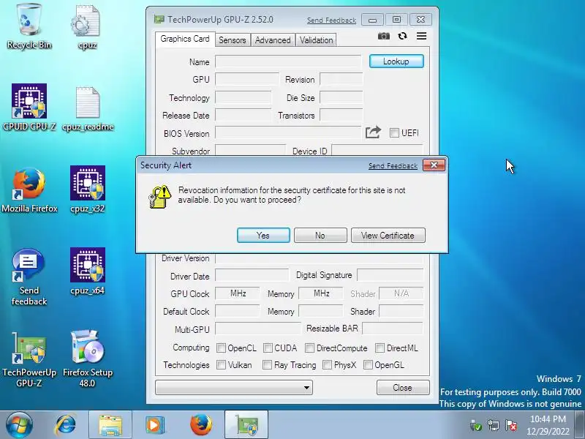Select the Send feedback desktop shortcut
The height and width of the screenshot is (439, 585).
click(x=29, y=277)
